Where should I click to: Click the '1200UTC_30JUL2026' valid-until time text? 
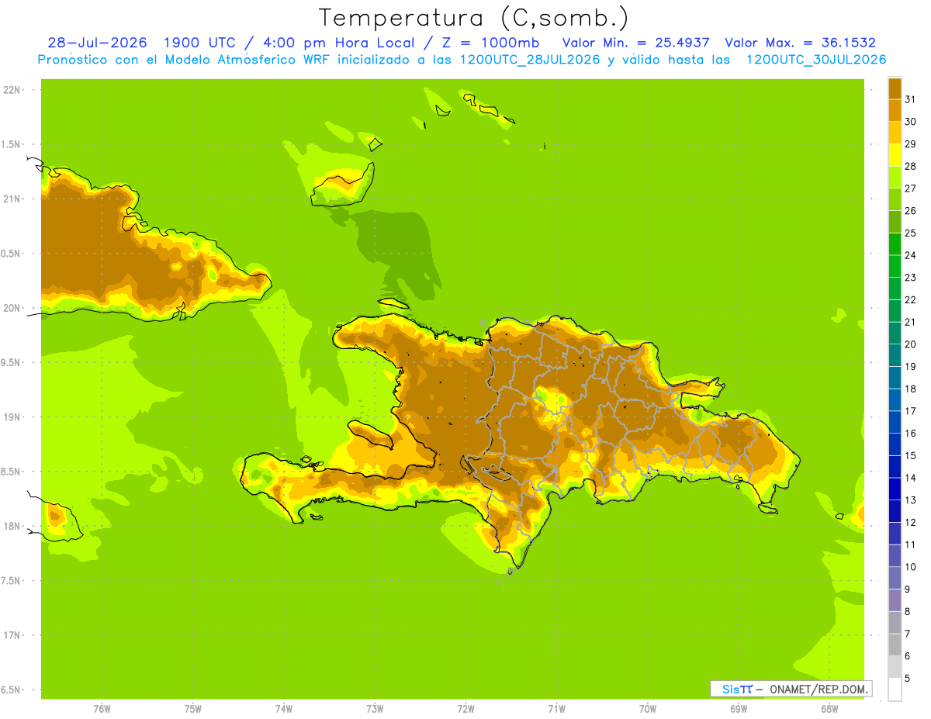coord(817,60)
